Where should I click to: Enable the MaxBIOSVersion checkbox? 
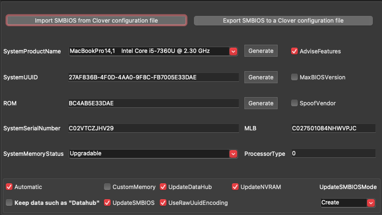point(294,77)
